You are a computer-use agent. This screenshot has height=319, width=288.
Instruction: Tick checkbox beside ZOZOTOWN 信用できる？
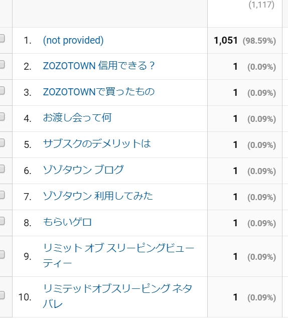point(2,65)
